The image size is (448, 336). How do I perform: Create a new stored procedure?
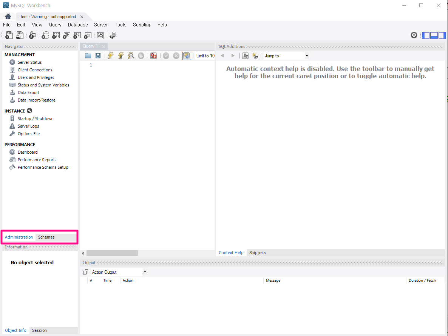click(77, 35)
